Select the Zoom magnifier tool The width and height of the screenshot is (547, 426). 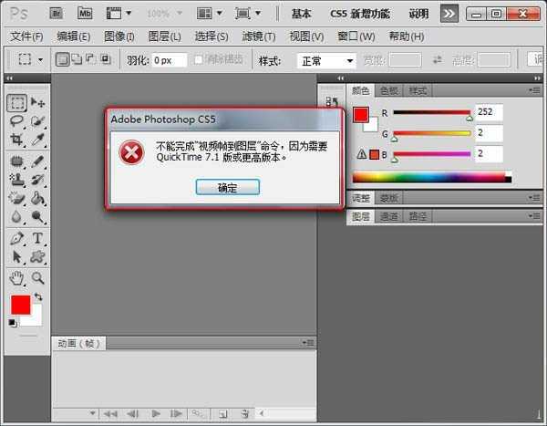pos(38,278)
